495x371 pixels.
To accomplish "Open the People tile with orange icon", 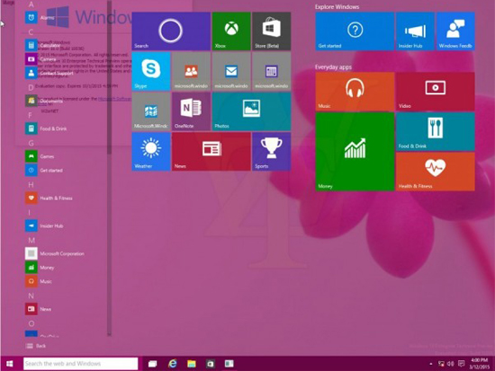I will click(x=192, y=71).
